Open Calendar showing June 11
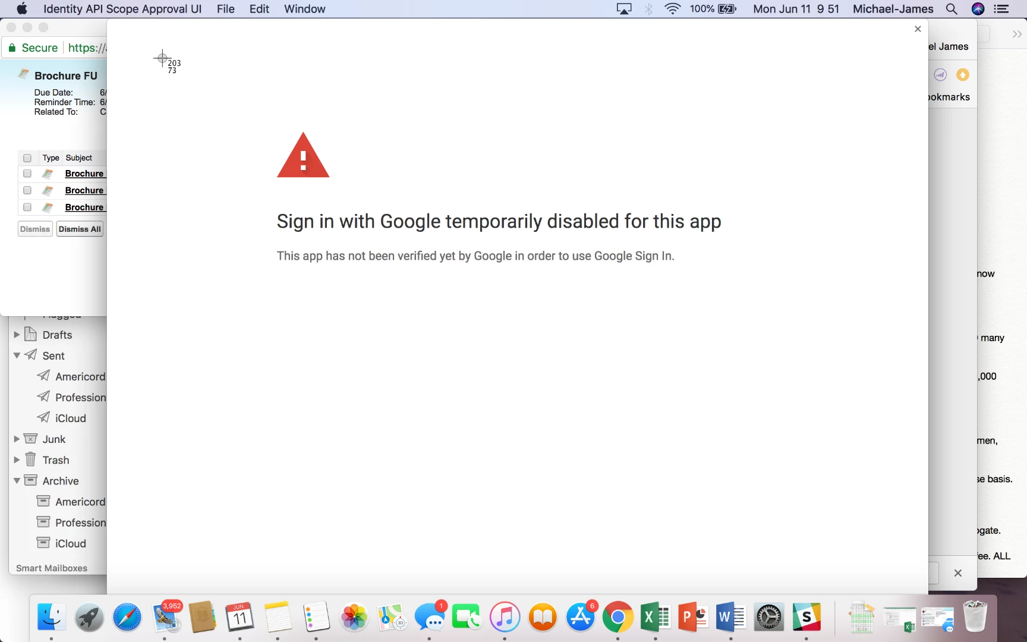The height and width of the screenshot is (642, 1027). 240,618
